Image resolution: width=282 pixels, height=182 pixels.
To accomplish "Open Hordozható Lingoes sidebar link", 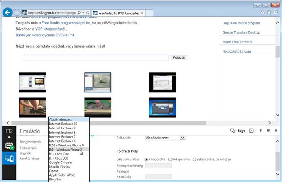I will click(x=237, y=51).
